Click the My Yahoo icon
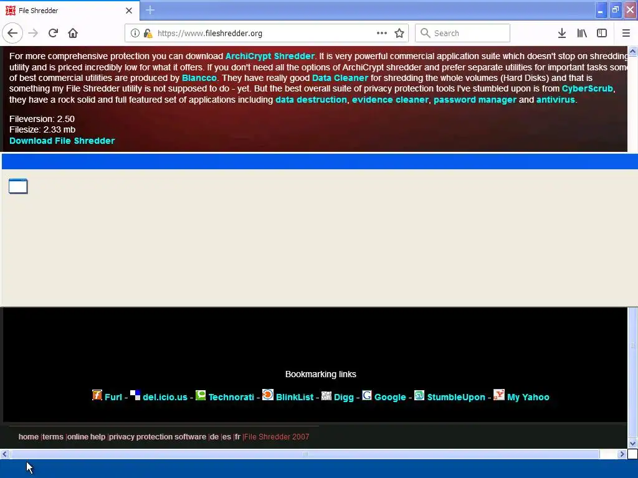 499,395
